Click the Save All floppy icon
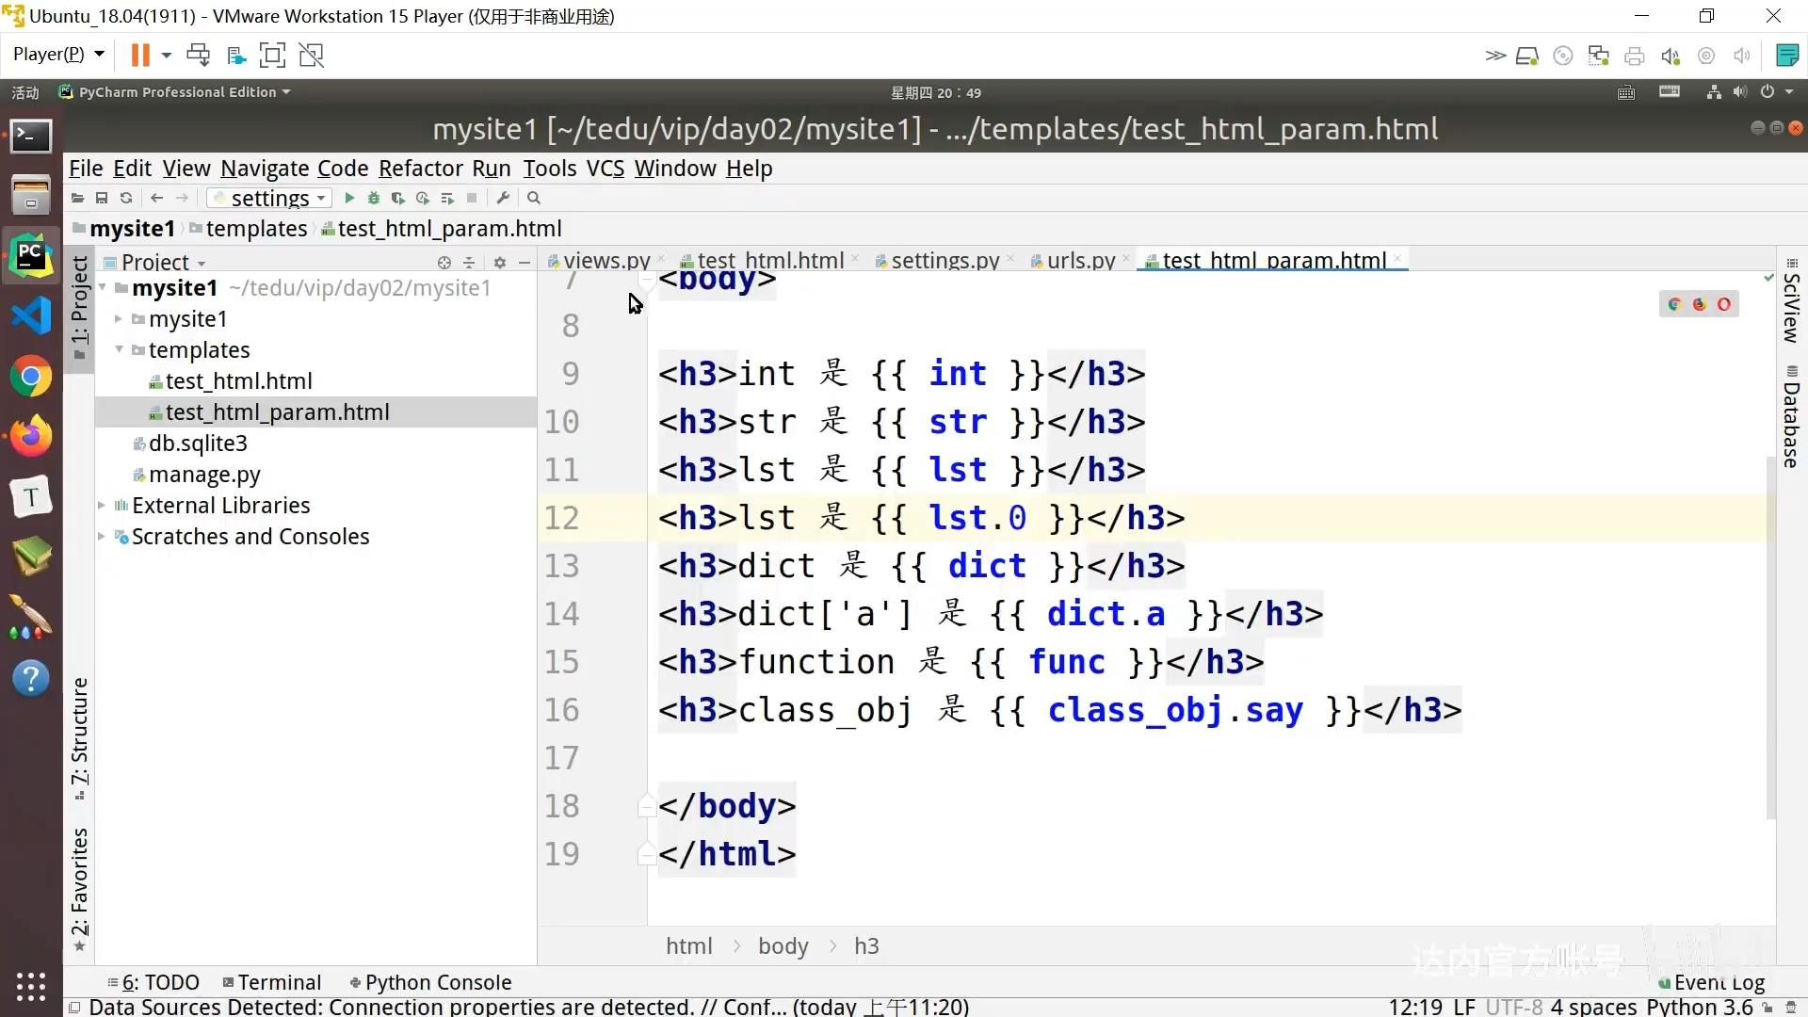 click(x=102, y=198)
